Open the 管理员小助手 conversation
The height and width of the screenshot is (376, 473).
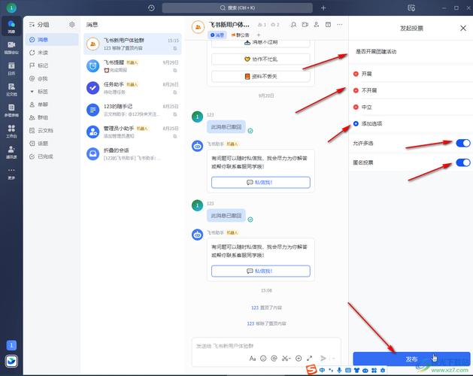tap(132, 132)
